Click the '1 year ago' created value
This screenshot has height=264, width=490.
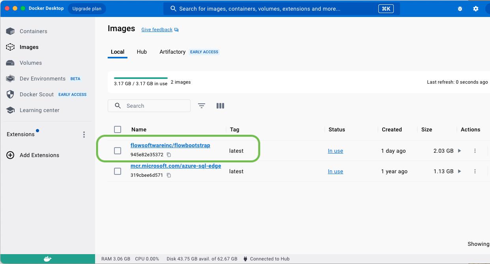[x=395, y=171]
